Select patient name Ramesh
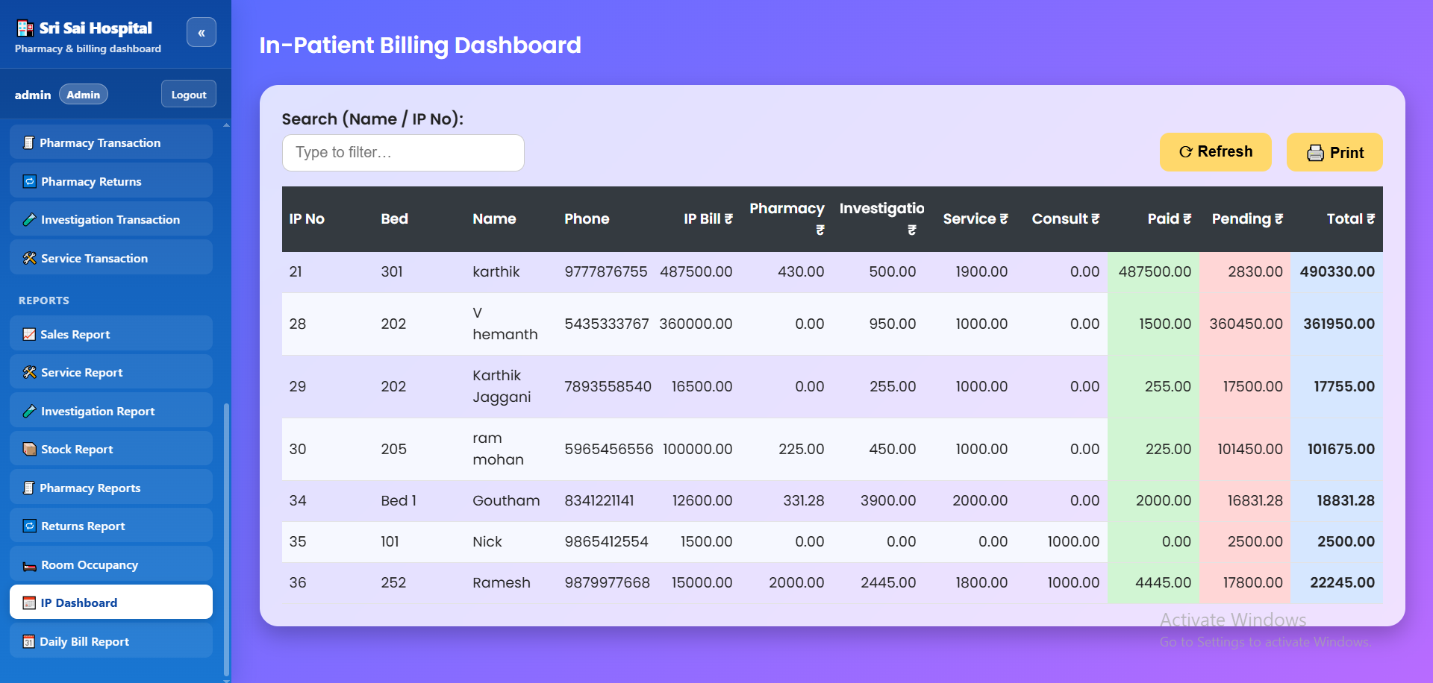This screenshot has height=683, width=1433. [502, 582]
